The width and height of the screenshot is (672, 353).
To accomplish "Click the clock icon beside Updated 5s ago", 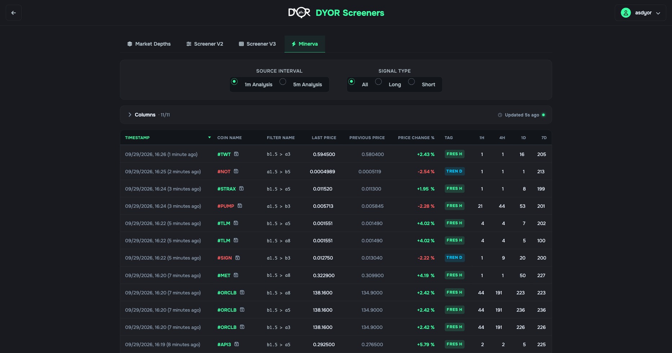I will tap(500, 115).
